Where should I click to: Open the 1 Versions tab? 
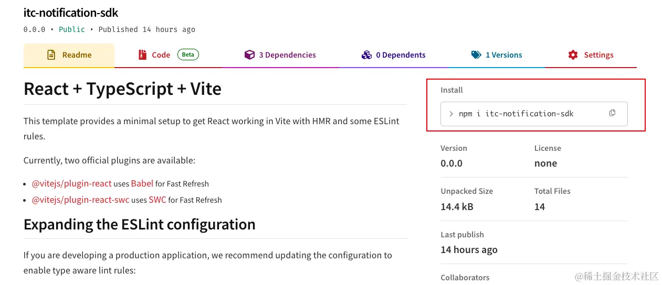(497, 55)
